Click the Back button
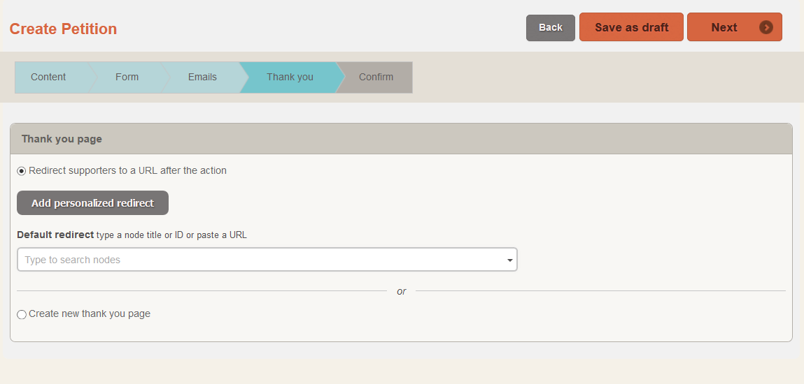 (551, 28)
